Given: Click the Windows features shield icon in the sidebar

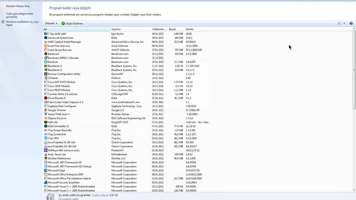Looking at the screenshot, I should click(x=3, y=22).
